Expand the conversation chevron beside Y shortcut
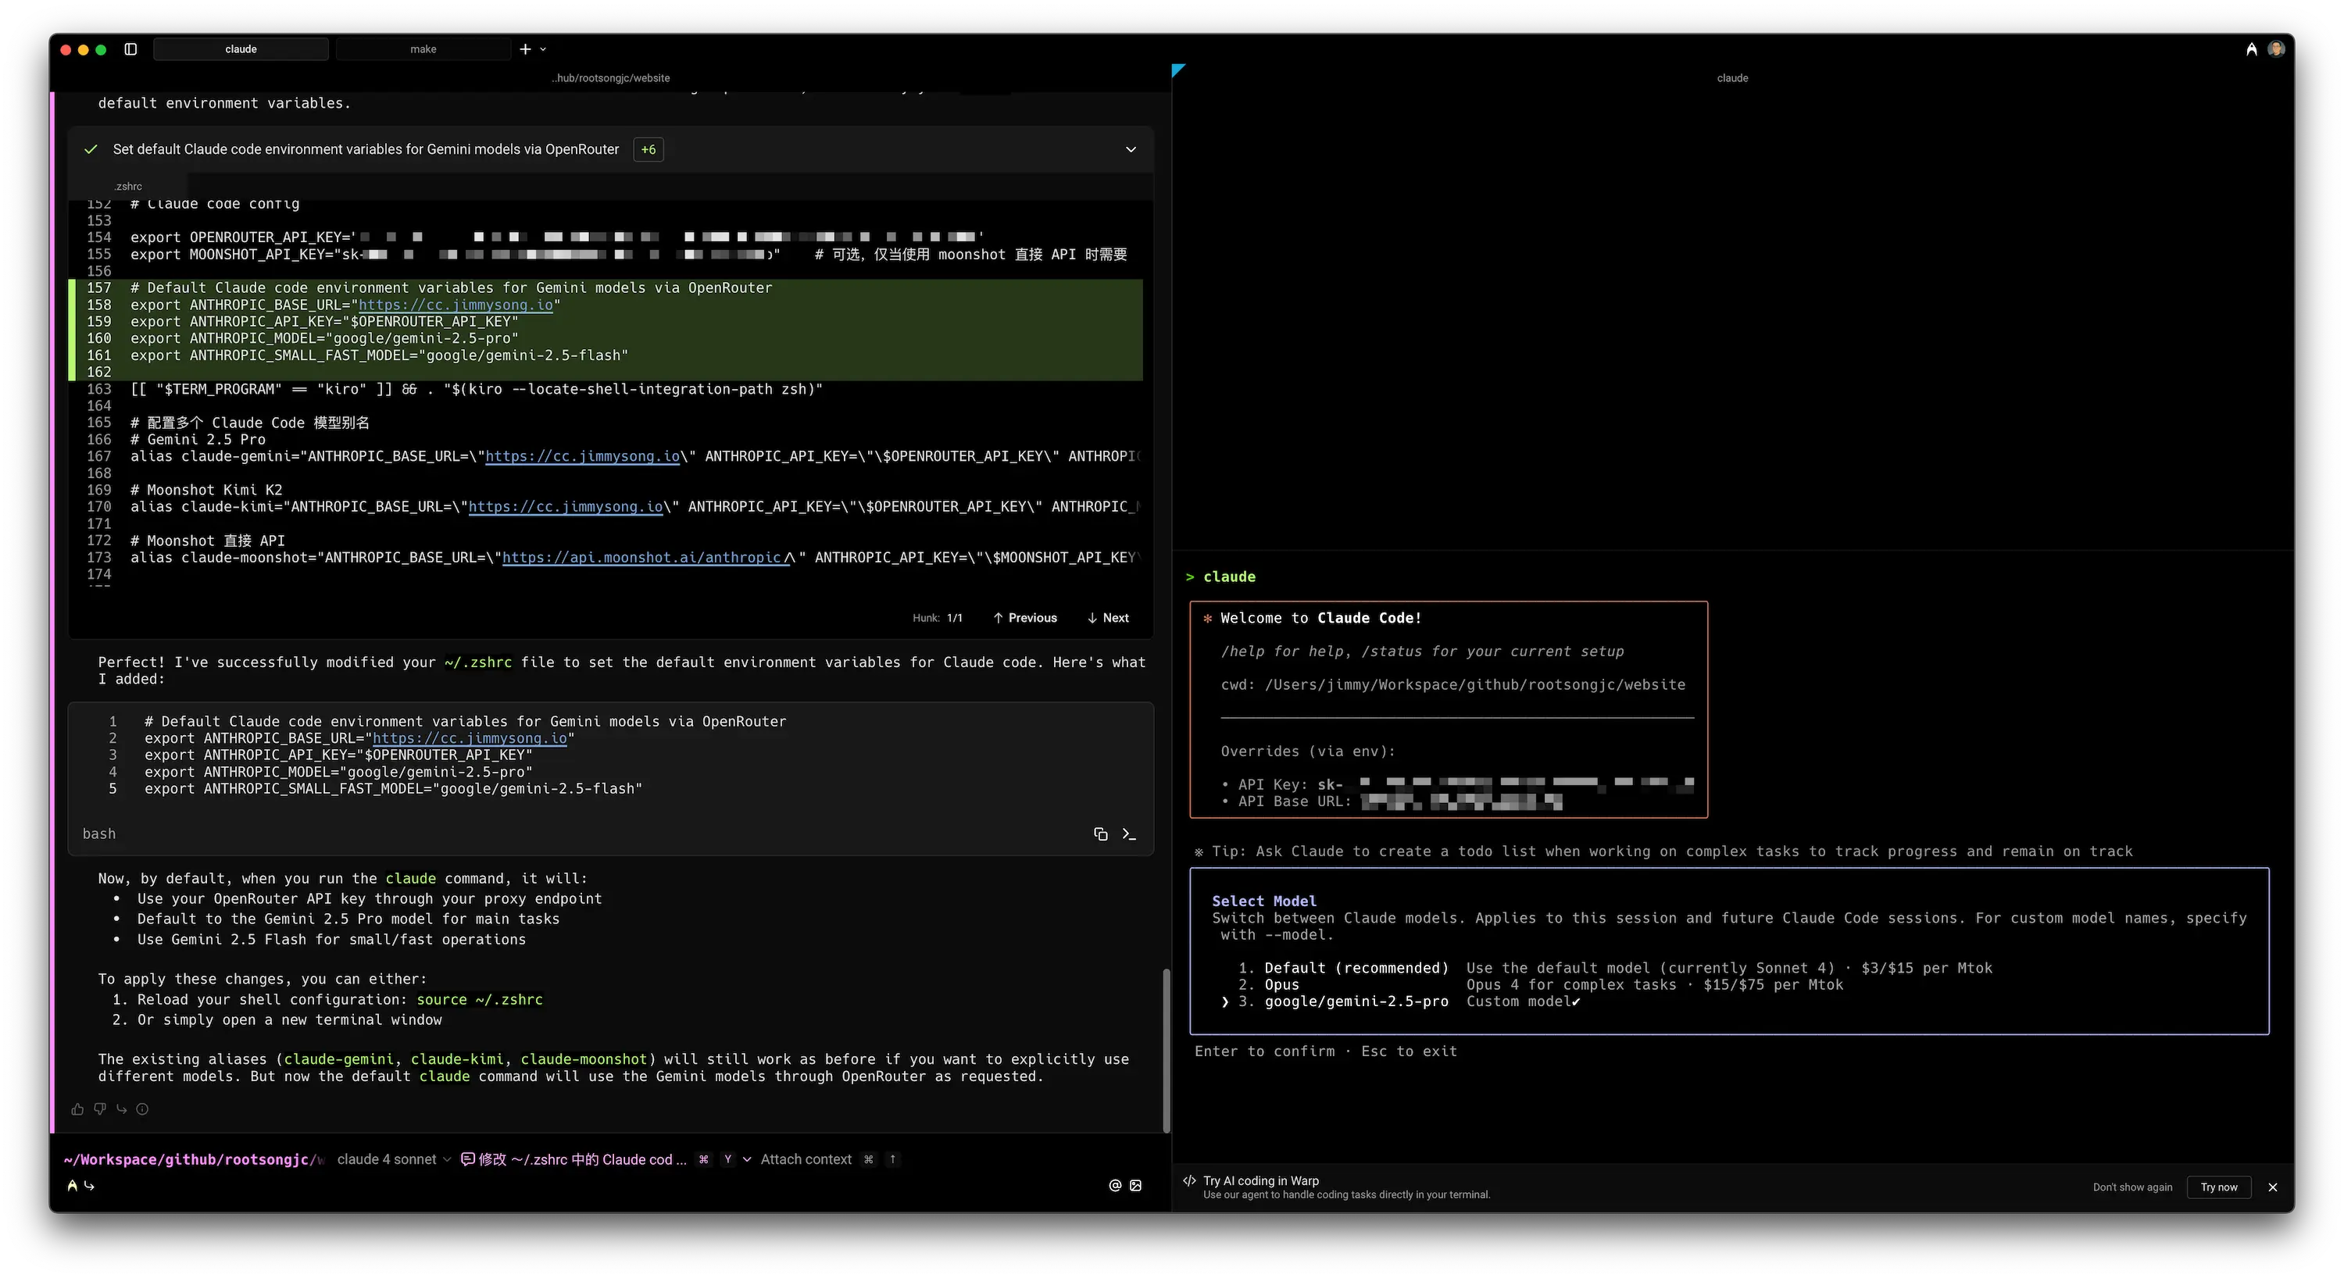Screen dimensions: 2344x1278 point(747,1158)
